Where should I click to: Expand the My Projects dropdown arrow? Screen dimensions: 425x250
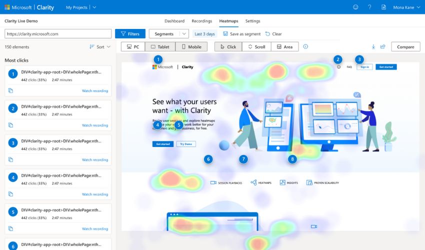point(94,7)
